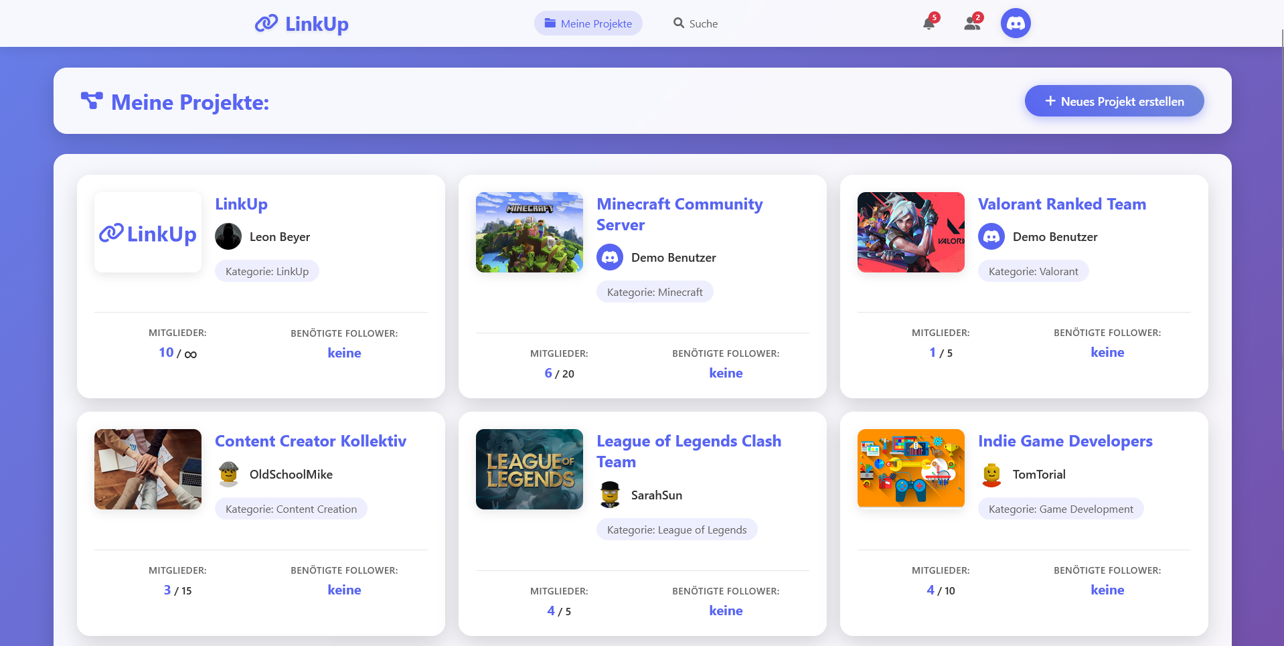Click the member count 1 / 5
1284x646 pixels.
(941, 353)
